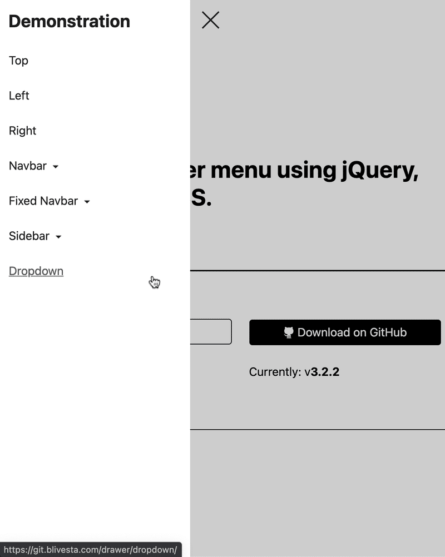Screen dimensions: 445x557
Task: Expand the Sidebar dropdown
Action: click(35, 236)
